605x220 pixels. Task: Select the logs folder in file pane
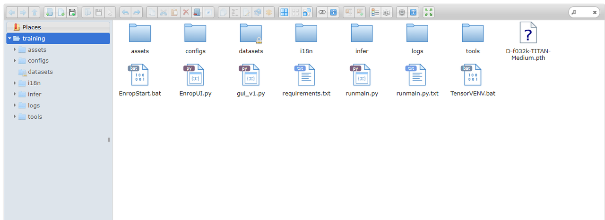[417, 38]
